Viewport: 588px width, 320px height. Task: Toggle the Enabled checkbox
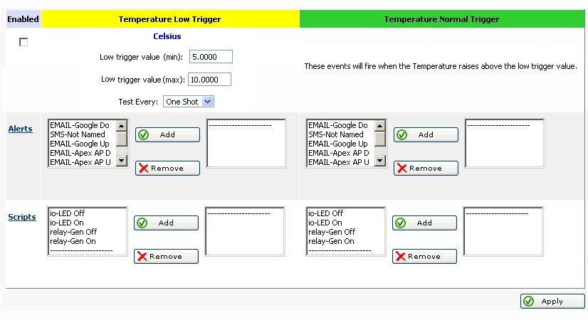point(23,43)
